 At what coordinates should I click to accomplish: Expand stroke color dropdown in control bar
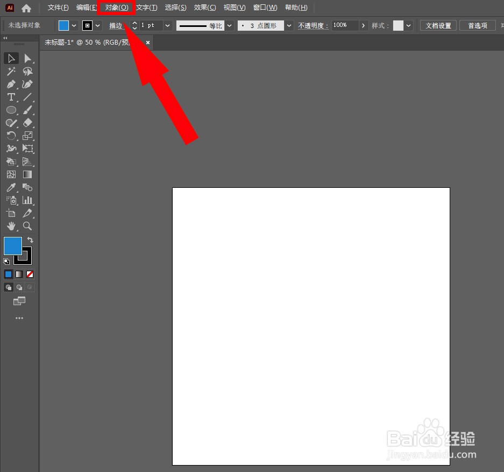[98, 25]
